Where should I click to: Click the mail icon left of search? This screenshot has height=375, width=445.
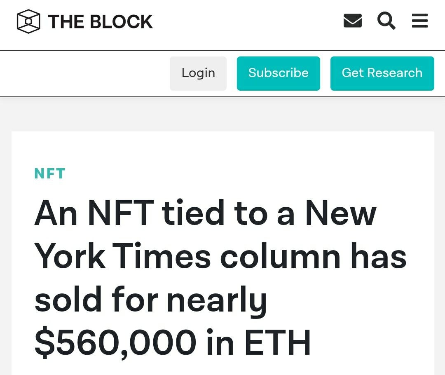tap(352, 21)
